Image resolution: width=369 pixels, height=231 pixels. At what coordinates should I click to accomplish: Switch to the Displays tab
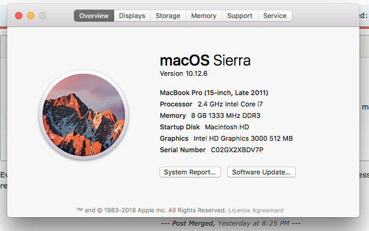click(132, 16)
